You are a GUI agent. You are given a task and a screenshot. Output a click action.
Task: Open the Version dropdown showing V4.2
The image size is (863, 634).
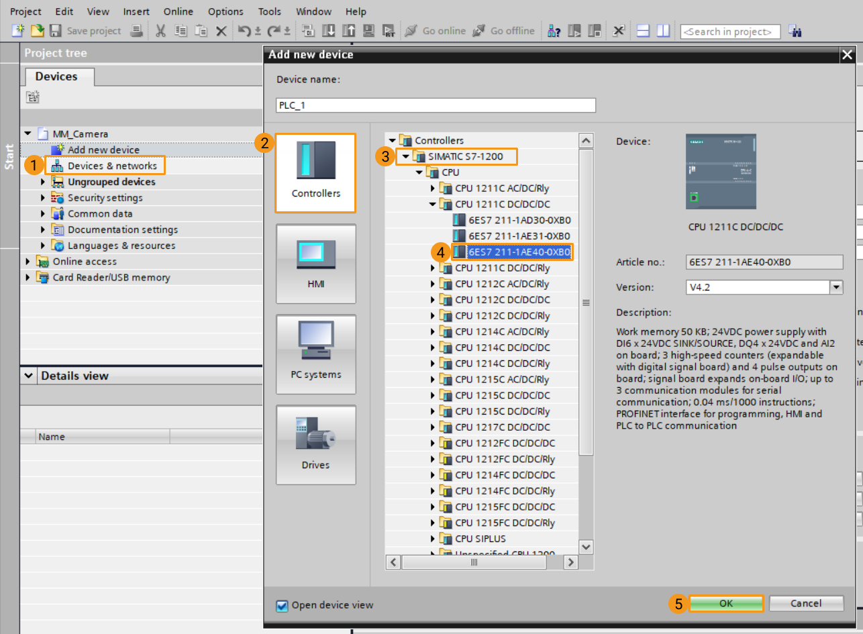(x=835, y=286)
